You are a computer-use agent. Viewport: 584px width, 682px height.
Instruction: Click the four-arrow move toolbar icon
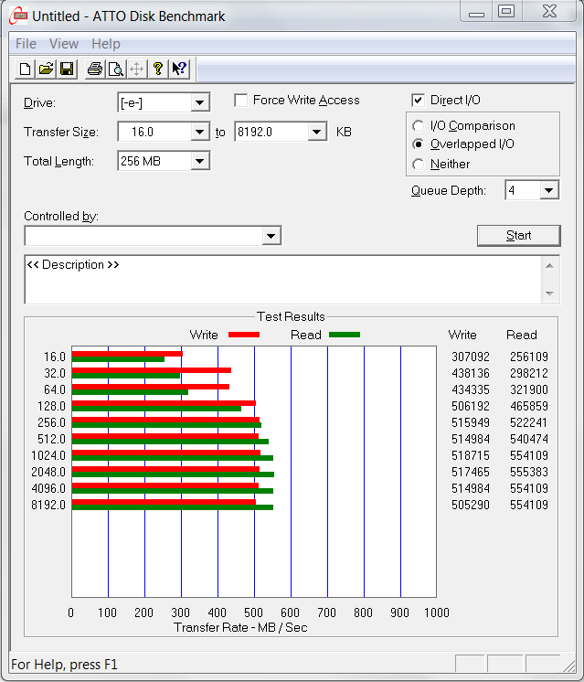coord(136,69)
